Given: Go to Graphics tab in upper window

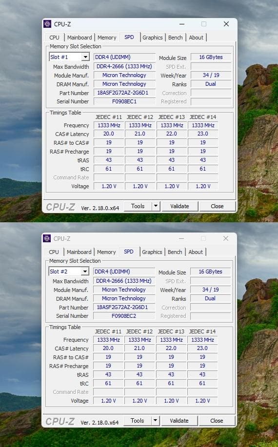Looking at the screenshot, I should (x=153, y=38).
